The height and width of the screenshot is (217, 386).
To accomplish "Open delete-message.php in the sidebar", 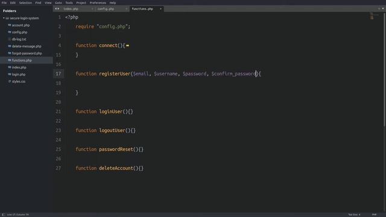I will [x=27, y=46].
